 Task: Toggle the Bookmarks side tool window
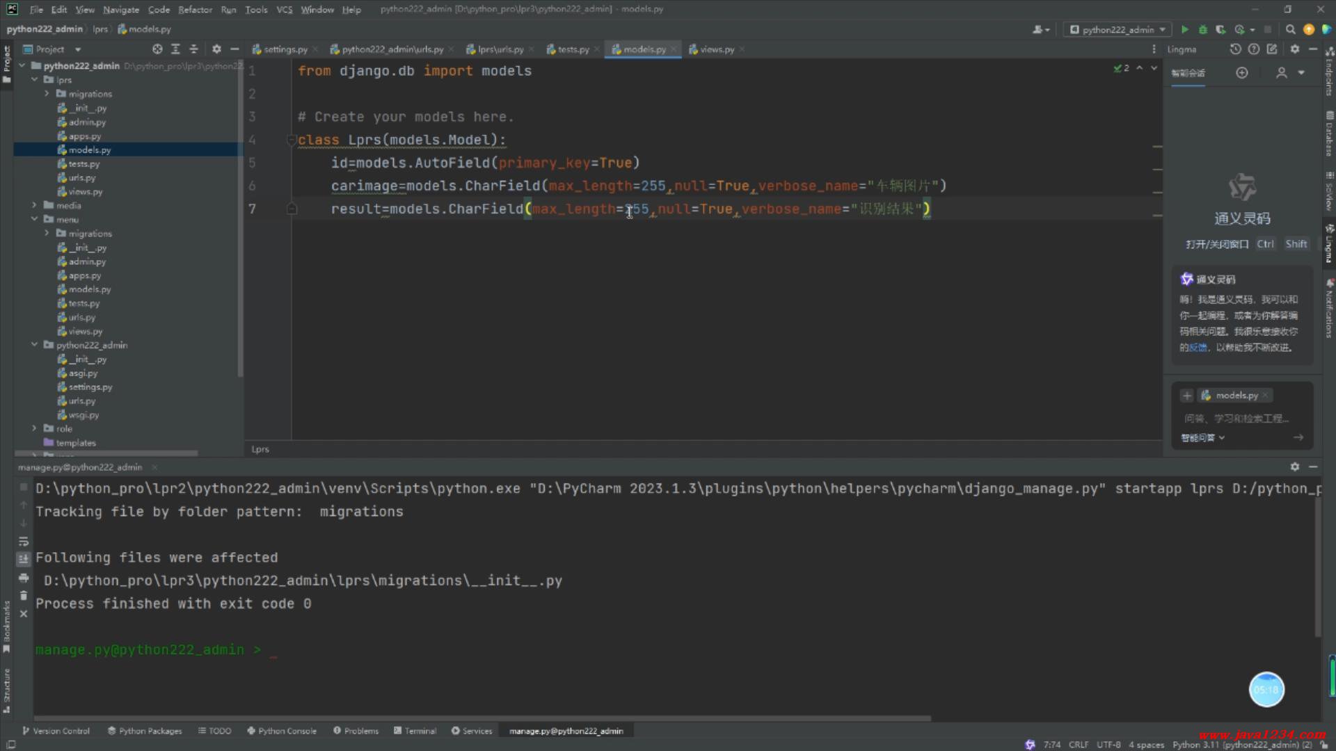[x=6, y=626]
